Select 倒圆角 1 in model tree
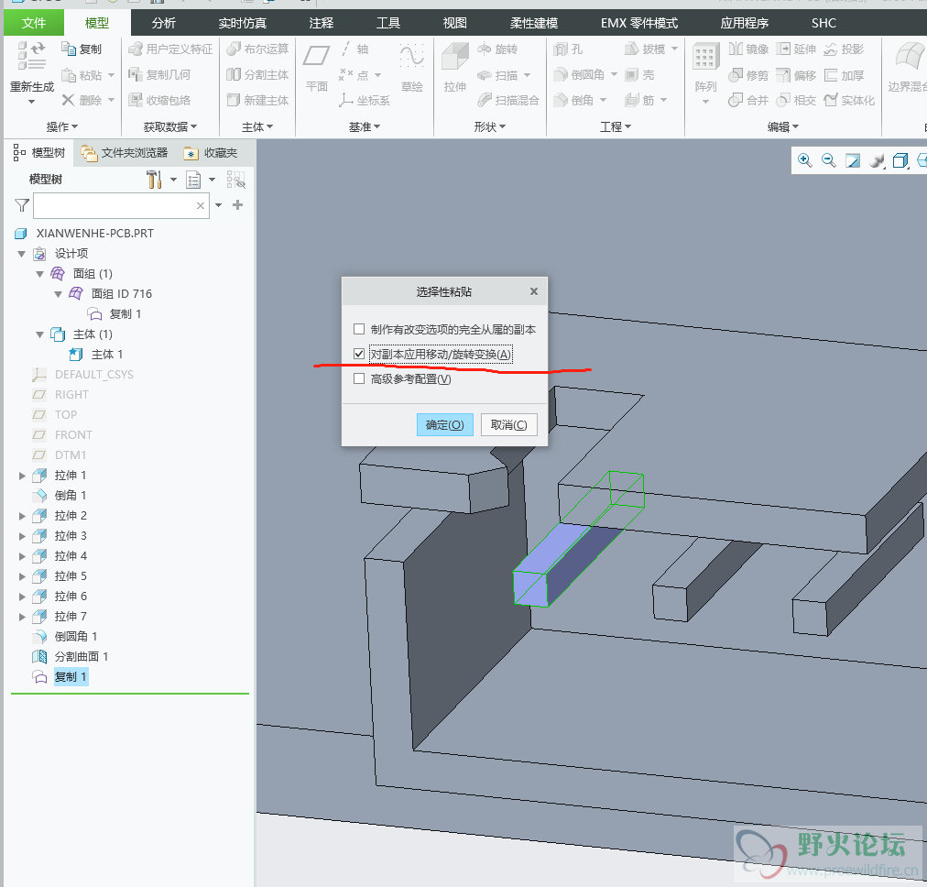Viewport: 927px width, 887px height. pyautogui.click(x=76, y=636)
